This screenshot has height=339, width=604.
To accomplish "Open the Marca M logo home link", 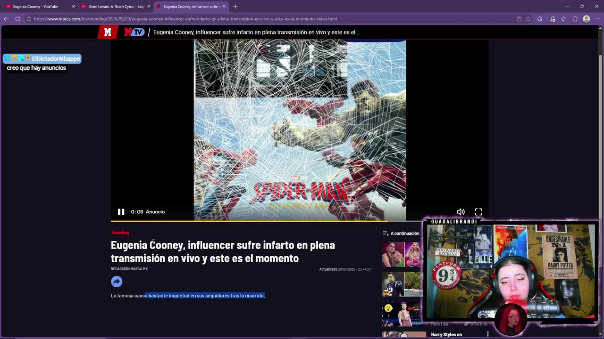I will pos(108,32).
